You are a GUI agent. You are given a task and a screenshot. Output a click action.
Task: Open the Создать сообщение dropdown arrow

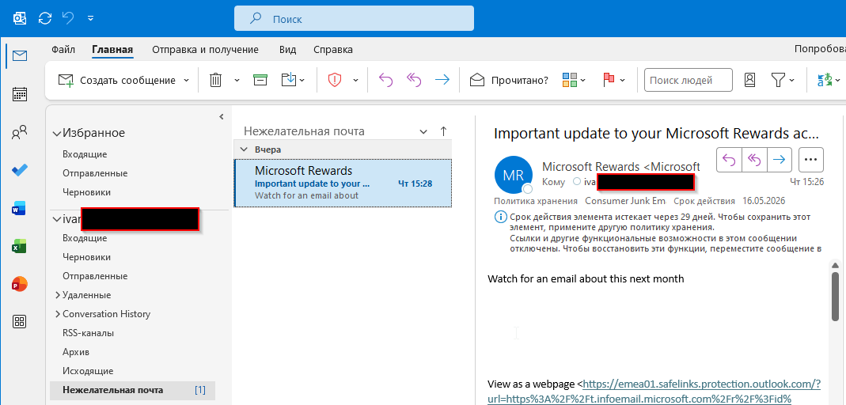[187, 80]
